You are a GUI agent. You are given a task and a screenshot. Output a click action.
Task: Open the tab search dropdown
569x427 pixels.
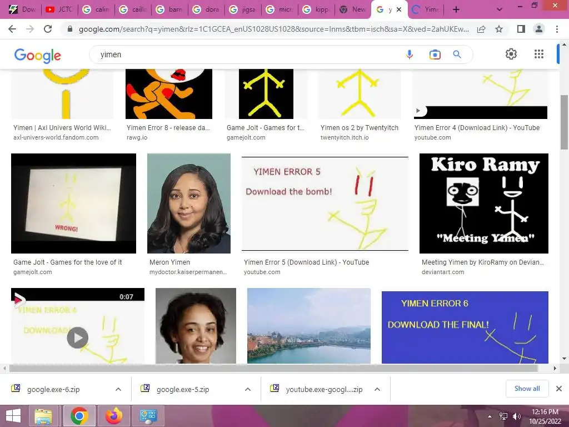point(500,9)
